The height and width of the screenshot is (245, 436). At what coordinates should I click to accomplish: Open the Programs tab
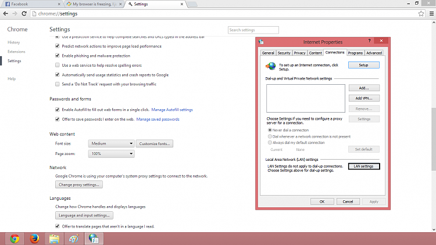(x=355, y=53)
